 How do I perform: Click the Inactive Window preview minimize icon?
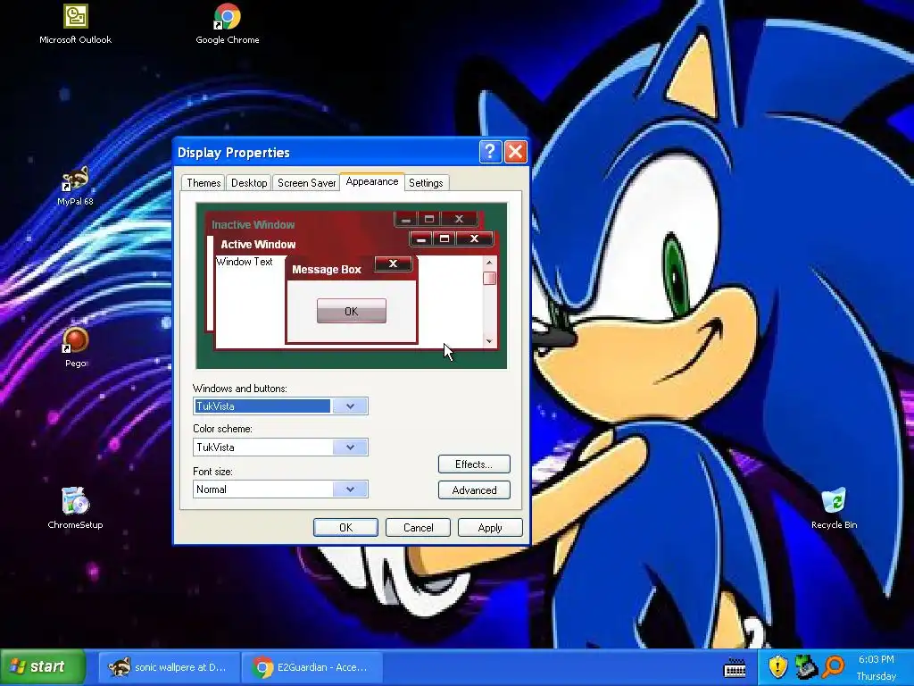(x=406, y=220)
